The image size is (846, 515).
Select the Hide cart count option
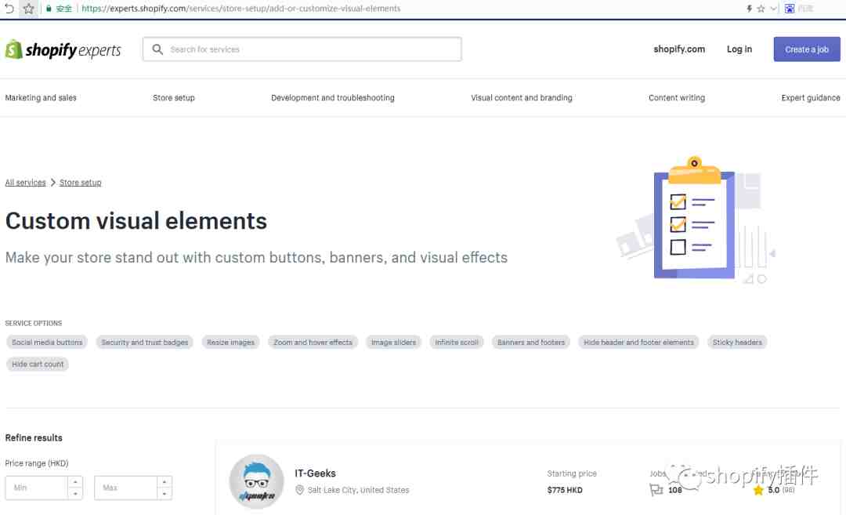click(x=38, y=364)
